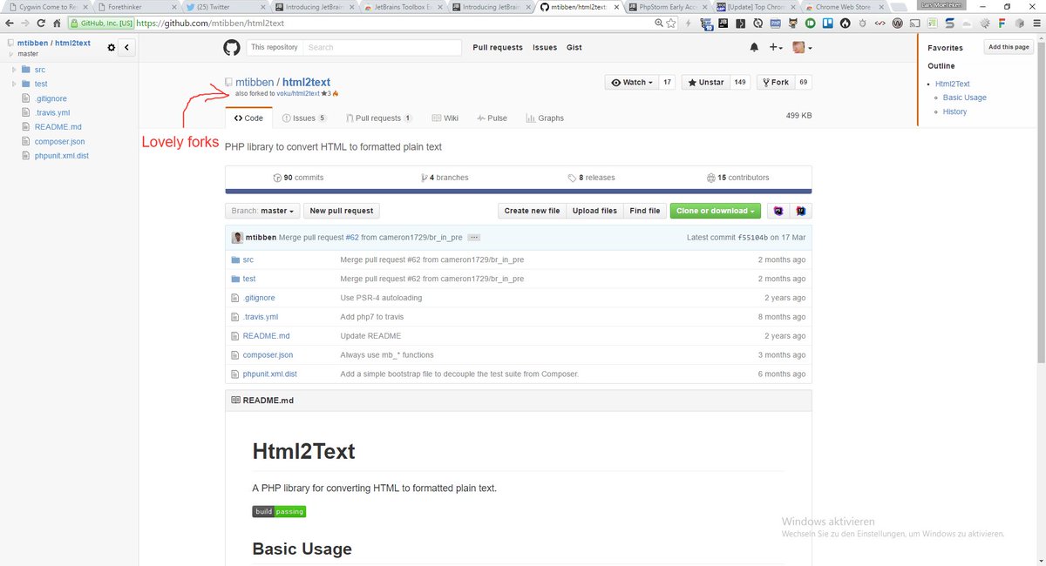Open the f55104b latest commit hash
Viewport: 1046px width, 566px height.
753,238
